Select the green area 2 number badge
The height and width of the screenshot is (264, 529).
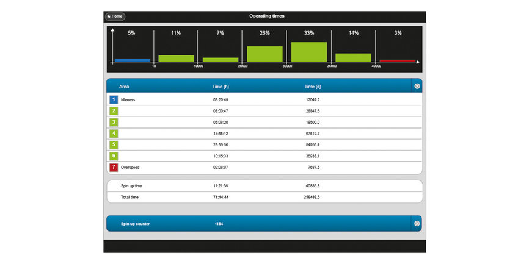pyautogui.click(x=114, y=111)
